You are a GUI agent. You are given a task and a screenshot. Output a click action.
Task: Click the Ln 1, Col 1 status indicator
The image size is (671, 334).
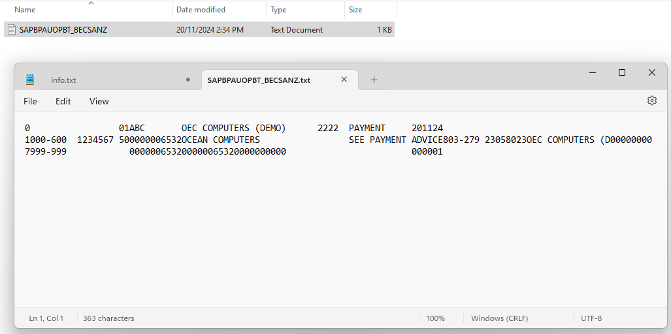(46, 318)
